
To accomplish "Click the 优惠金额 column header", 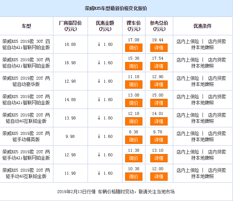I will point(105,26).
